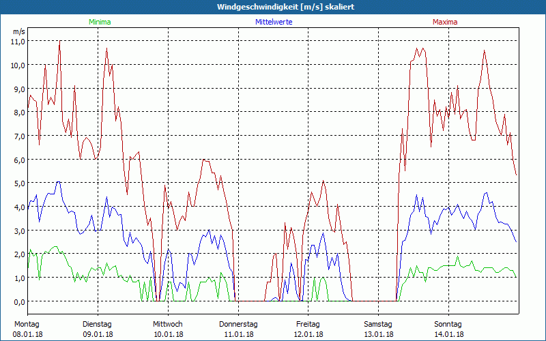Click the '13.01.18' date label
This screenshot has height=341, width=546.
pos(379,334)
